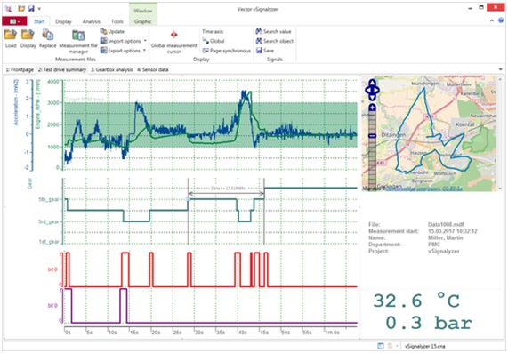Save signals with the Save icon

point(259,51)
